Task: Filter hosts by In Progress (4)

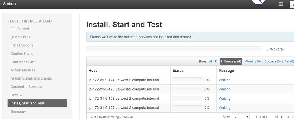Action: coord(231,61)
